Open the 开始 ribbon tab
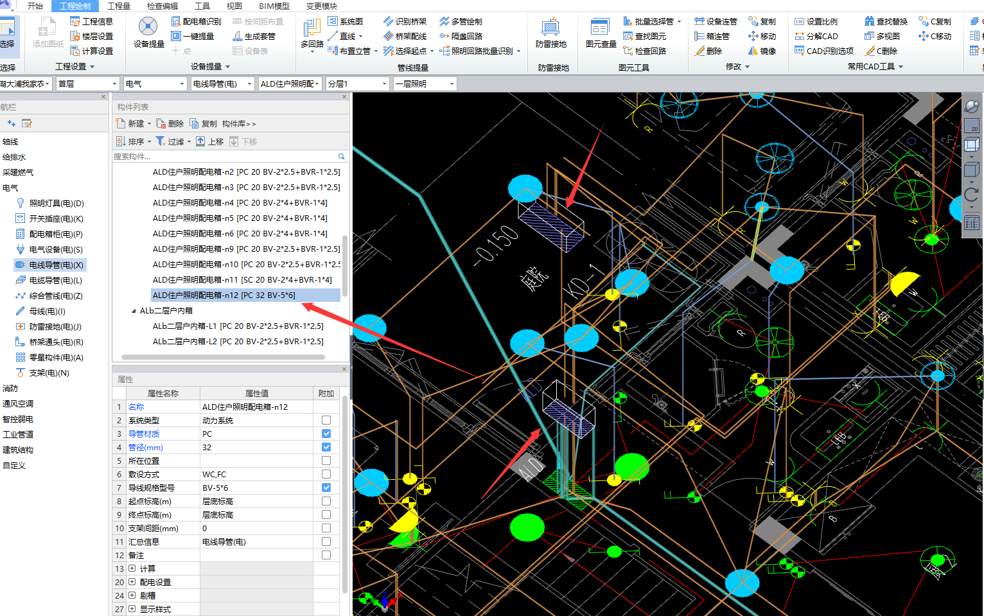 pos(35,6)
